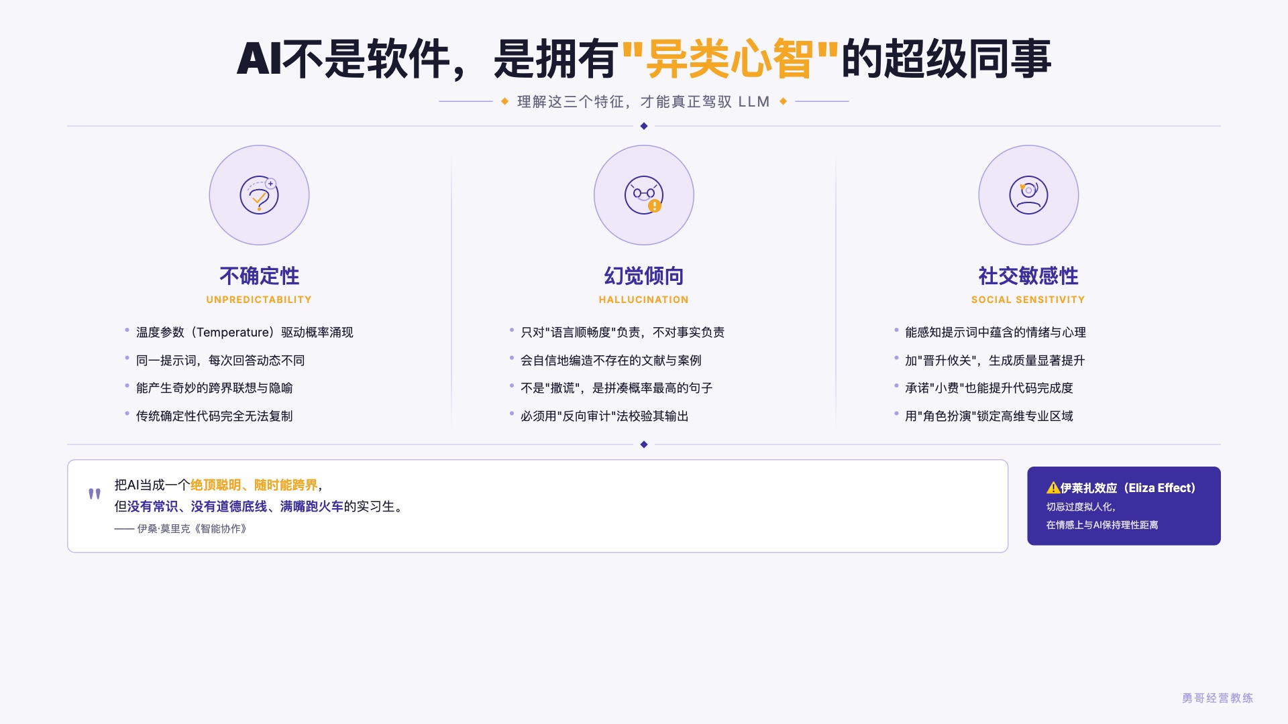
Task: Click the person avatar icon above 社交敏感性
Action: (1028, 195)
